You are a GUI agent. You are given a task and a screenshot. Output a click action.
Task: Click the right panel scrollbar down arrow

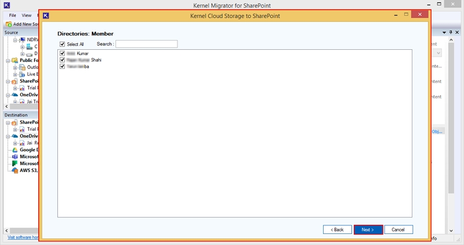pos(451,231)
